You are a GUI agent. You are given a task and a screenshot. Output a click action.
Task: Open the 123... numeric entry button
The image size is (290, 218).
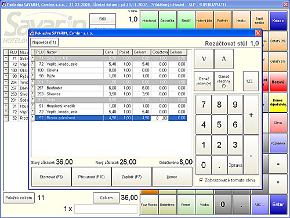coord(251,81)
